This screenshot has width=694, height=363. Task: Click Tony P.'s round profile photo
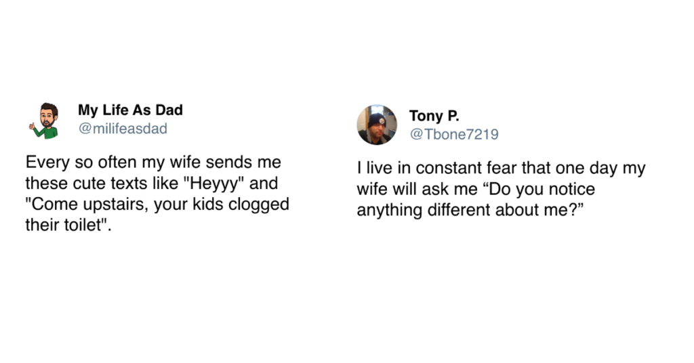[x=377, y=125]
